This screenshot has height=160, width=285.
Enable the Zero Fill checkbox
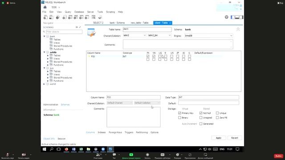(217, 117)
